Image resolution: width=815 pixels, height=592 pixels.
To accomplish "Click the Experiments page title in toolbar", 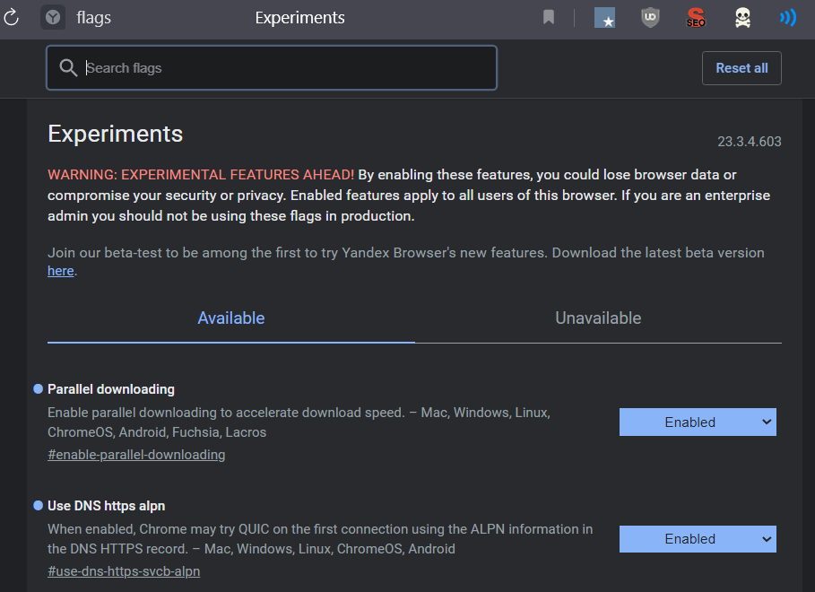I will coord(299,18).
